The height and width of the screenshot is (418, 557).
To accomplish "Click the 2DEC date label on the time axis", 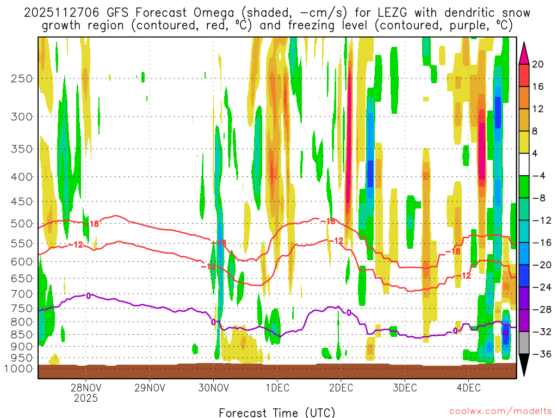I will [x=341, y=388].
